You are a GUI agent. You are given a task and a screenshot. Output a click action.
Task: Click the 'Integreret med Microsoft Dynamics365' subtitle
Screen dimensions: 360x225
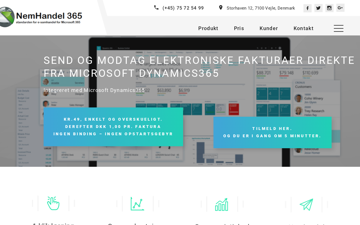(x=94, y=90)
